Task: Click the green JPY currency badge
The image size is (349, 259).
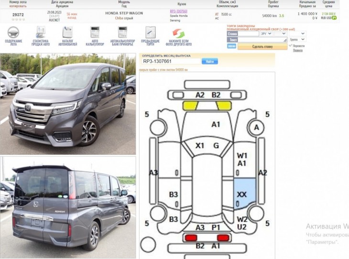Action: click(334, 18)
